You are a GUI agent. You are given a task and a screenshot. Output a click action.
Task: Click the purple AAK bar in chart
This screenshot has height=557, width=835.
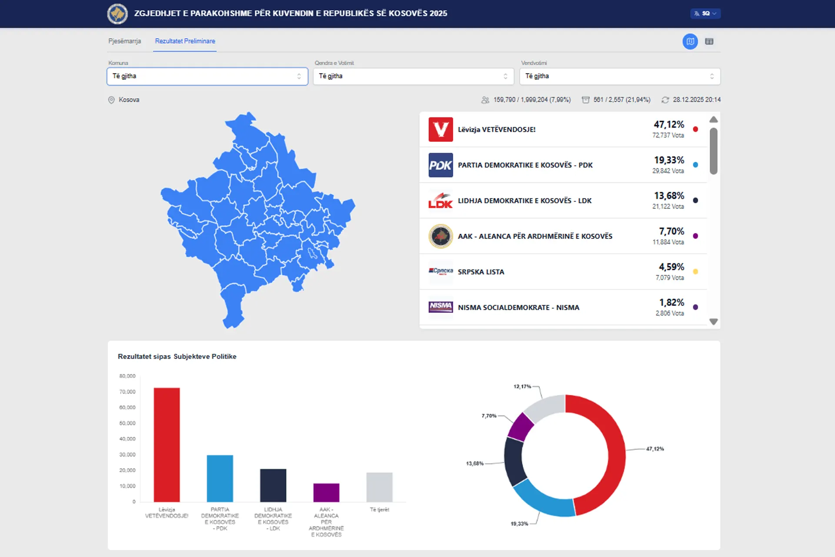tap(326, 493)
